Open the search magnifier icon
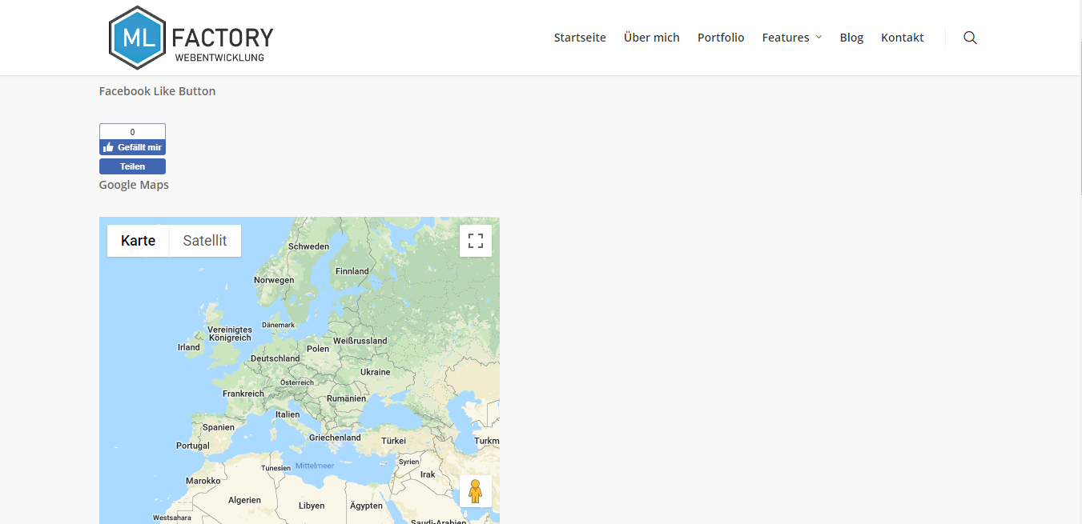The image size is (1082, 524). [970, 38]
